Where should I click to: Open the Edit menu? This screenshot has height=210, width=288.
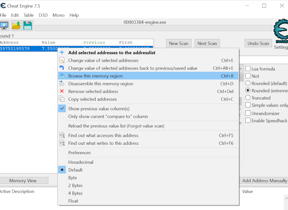point(15,15)
